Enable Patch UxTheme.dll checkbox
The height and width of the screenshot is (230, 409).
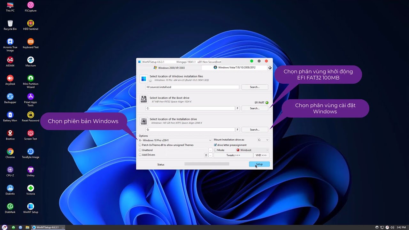[x=140, y=145]
